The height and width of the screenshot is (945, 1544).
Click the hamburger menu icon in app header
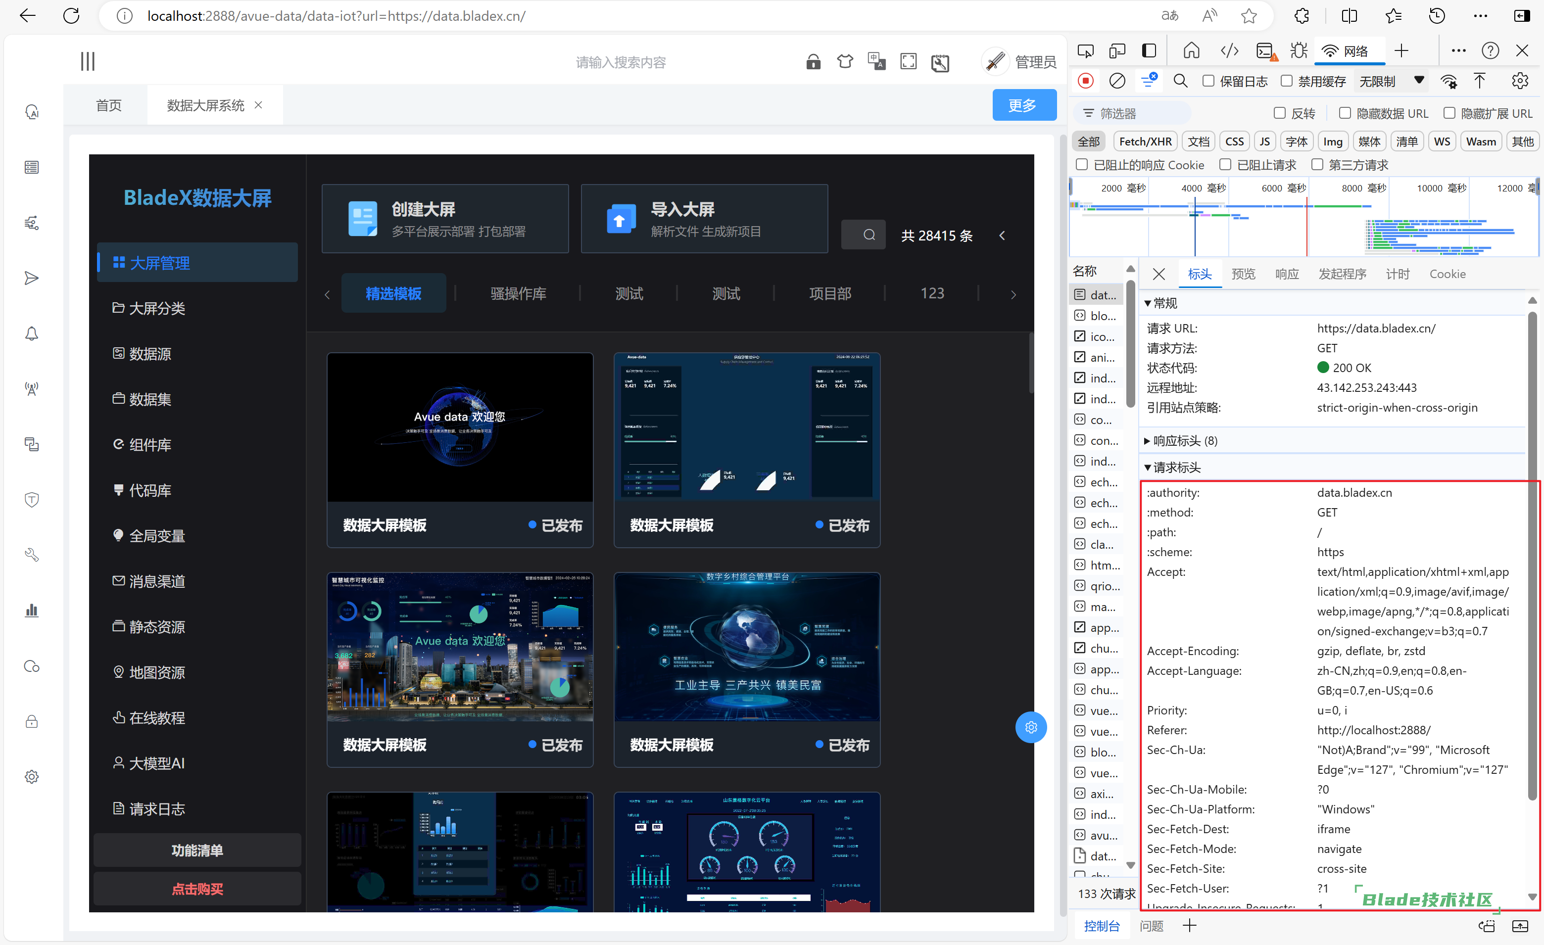point(87,61)
